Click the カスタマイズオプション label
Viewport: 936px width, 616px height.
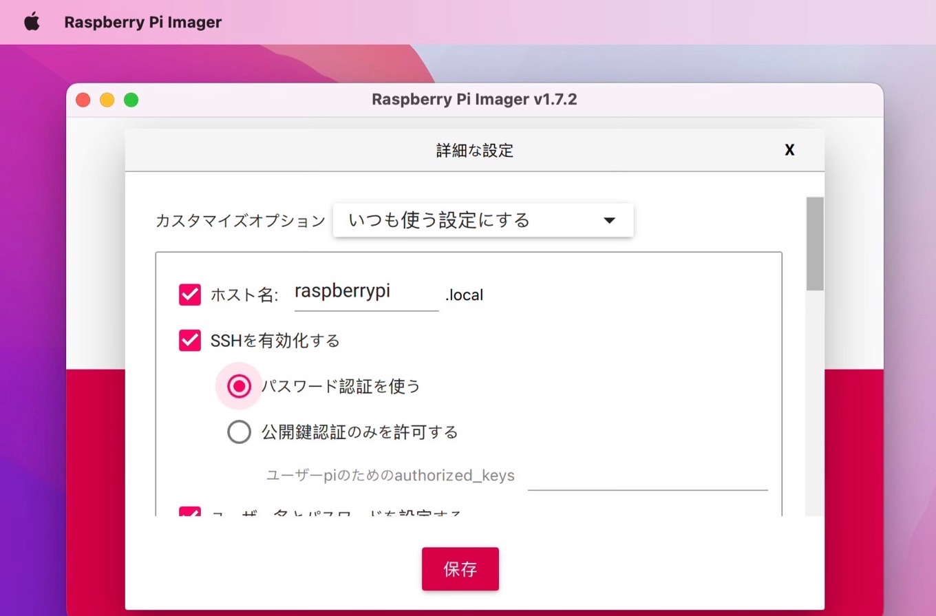(240, 221)
